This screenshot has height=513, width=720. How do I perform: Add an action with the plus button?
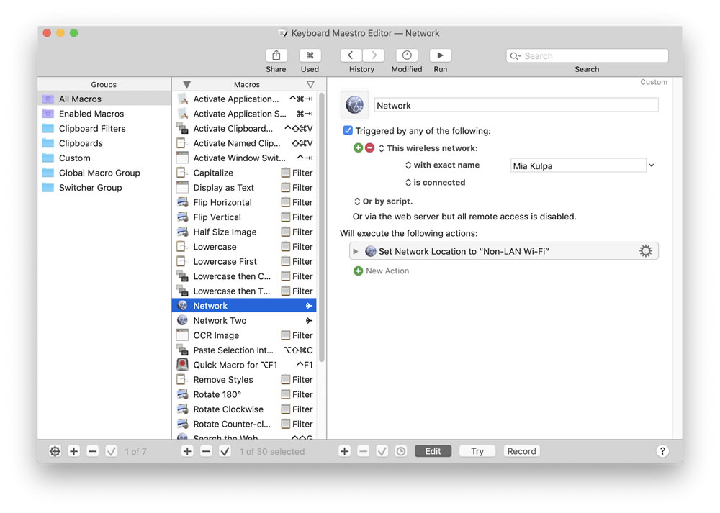click(x=344, y=451)
